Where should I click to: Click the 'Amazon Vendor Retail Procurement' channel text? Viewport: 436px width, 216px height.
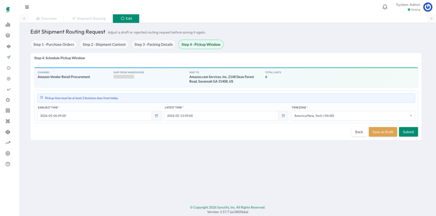[x=64, y=77]
